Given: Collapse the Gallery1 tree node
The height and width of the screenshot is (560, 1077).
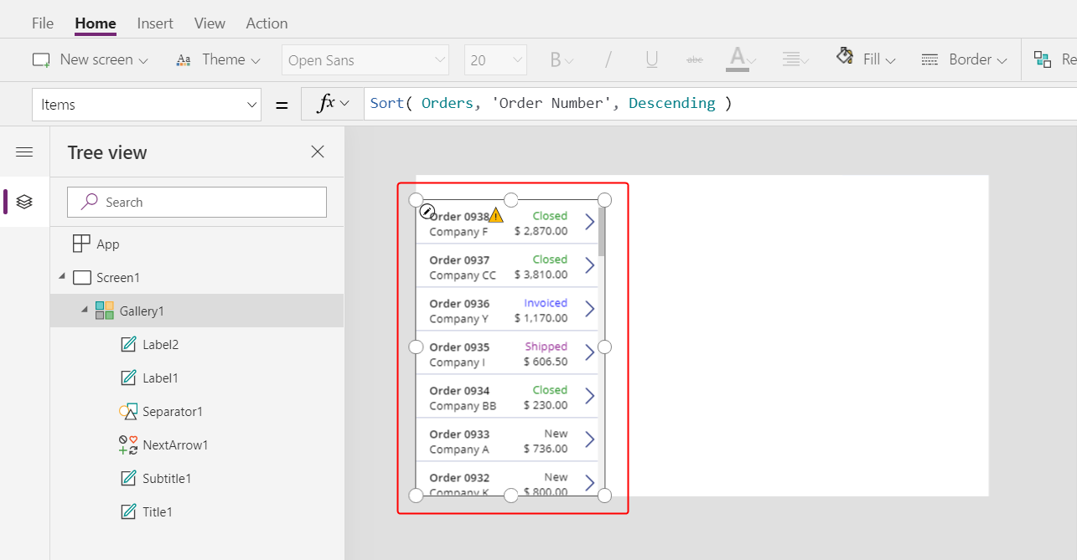Looking at the screenshot, I should point(84,311).
